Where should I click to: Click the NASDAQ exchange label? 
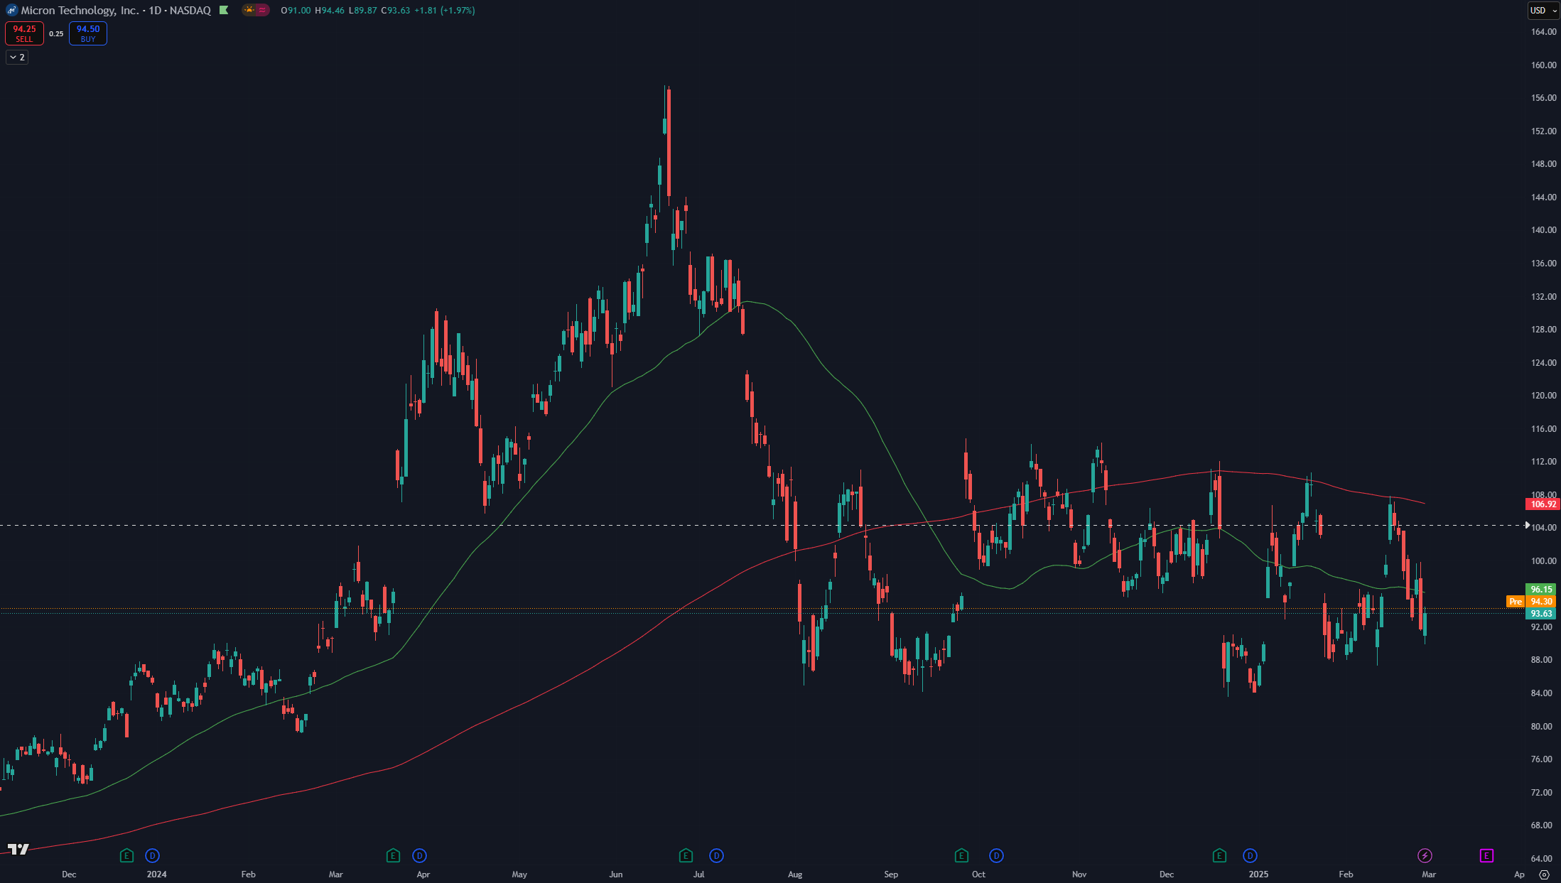point(190,10)
